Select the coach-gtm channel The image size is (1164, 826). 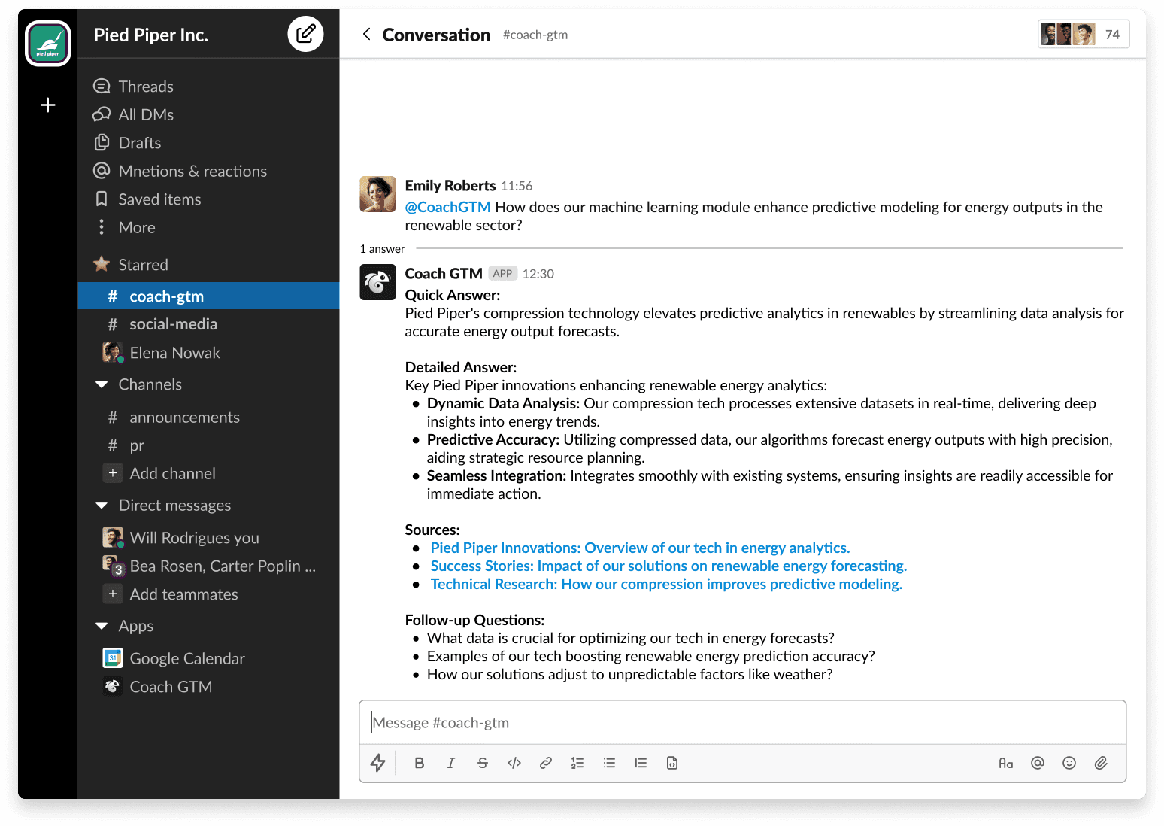pyautogui.click(x=208, y=296)
